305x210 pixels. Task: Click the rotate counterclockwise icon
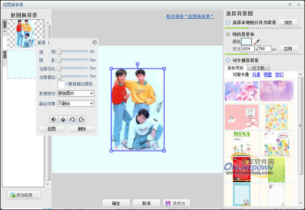point(72,119)
